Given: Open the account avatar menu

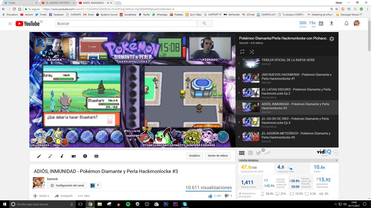Looking at the screenshot, I should click(x=357, y=23).
